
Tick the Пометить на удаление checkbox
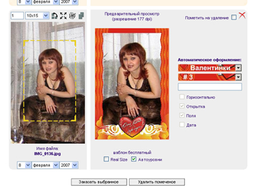234,17
